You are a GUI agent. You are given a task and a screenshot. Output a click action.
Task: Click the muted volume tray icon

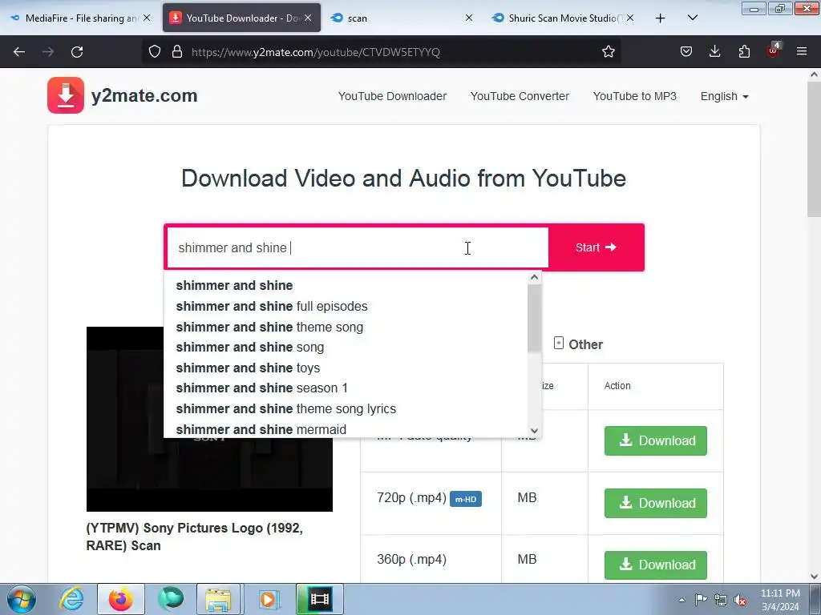coord(740,600)
